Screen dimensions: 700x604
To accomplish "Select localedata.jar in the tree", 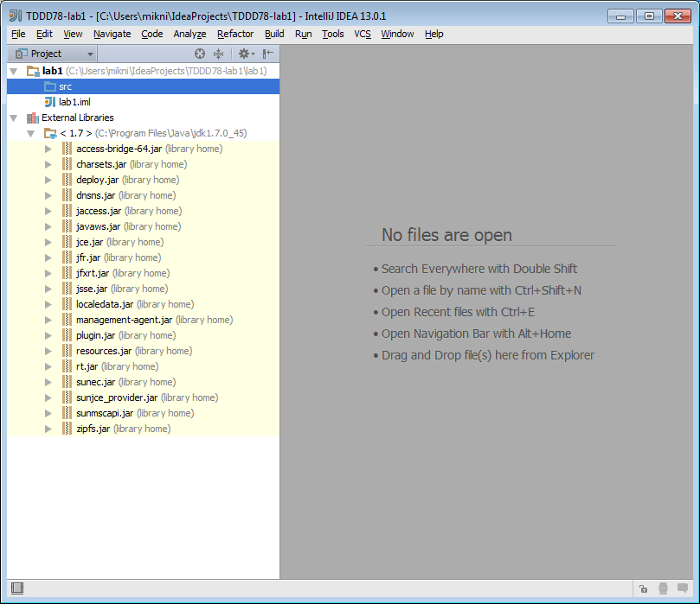I will pos(105,304).
